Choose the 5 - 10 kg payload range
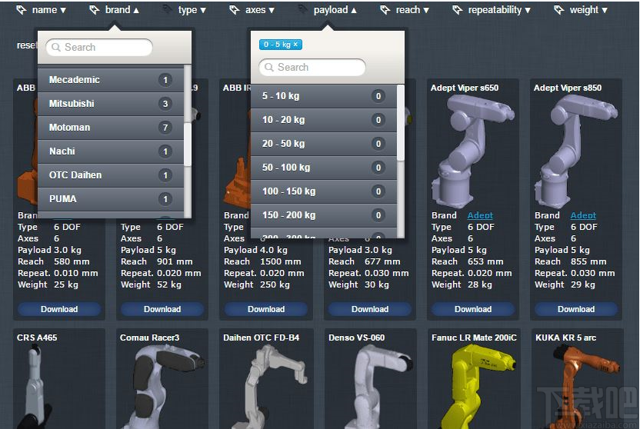The width and height of the screenshot is (640, 429). tap(324, 96)
